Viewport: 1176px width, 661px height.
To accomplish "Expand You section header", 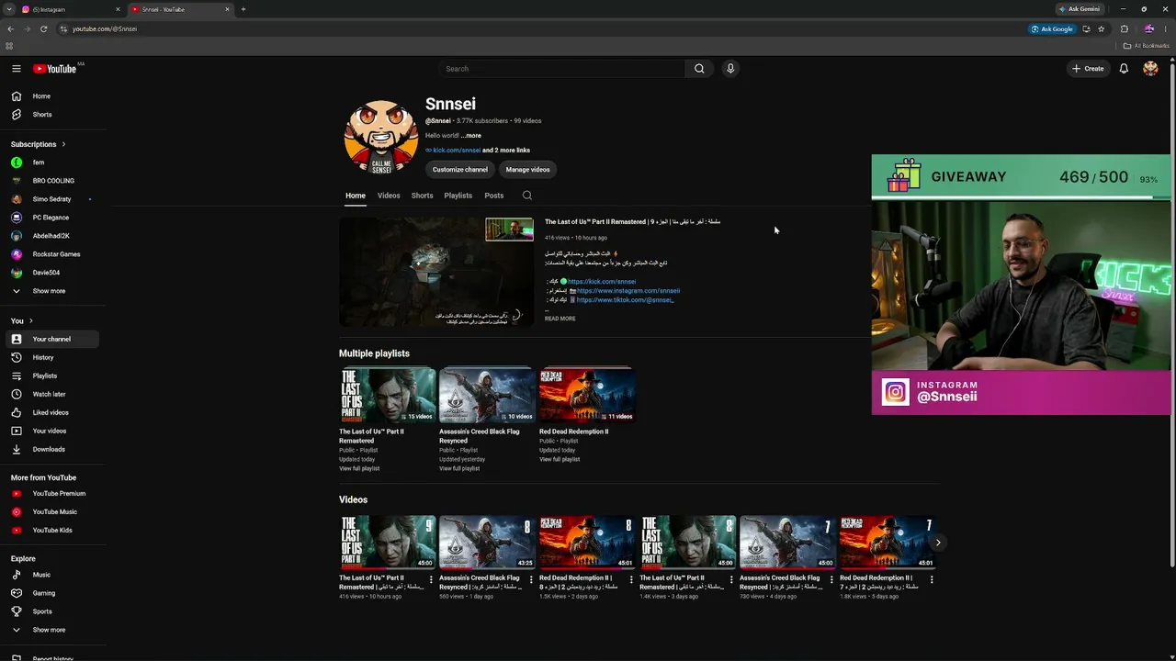I will tap(22, 320).
